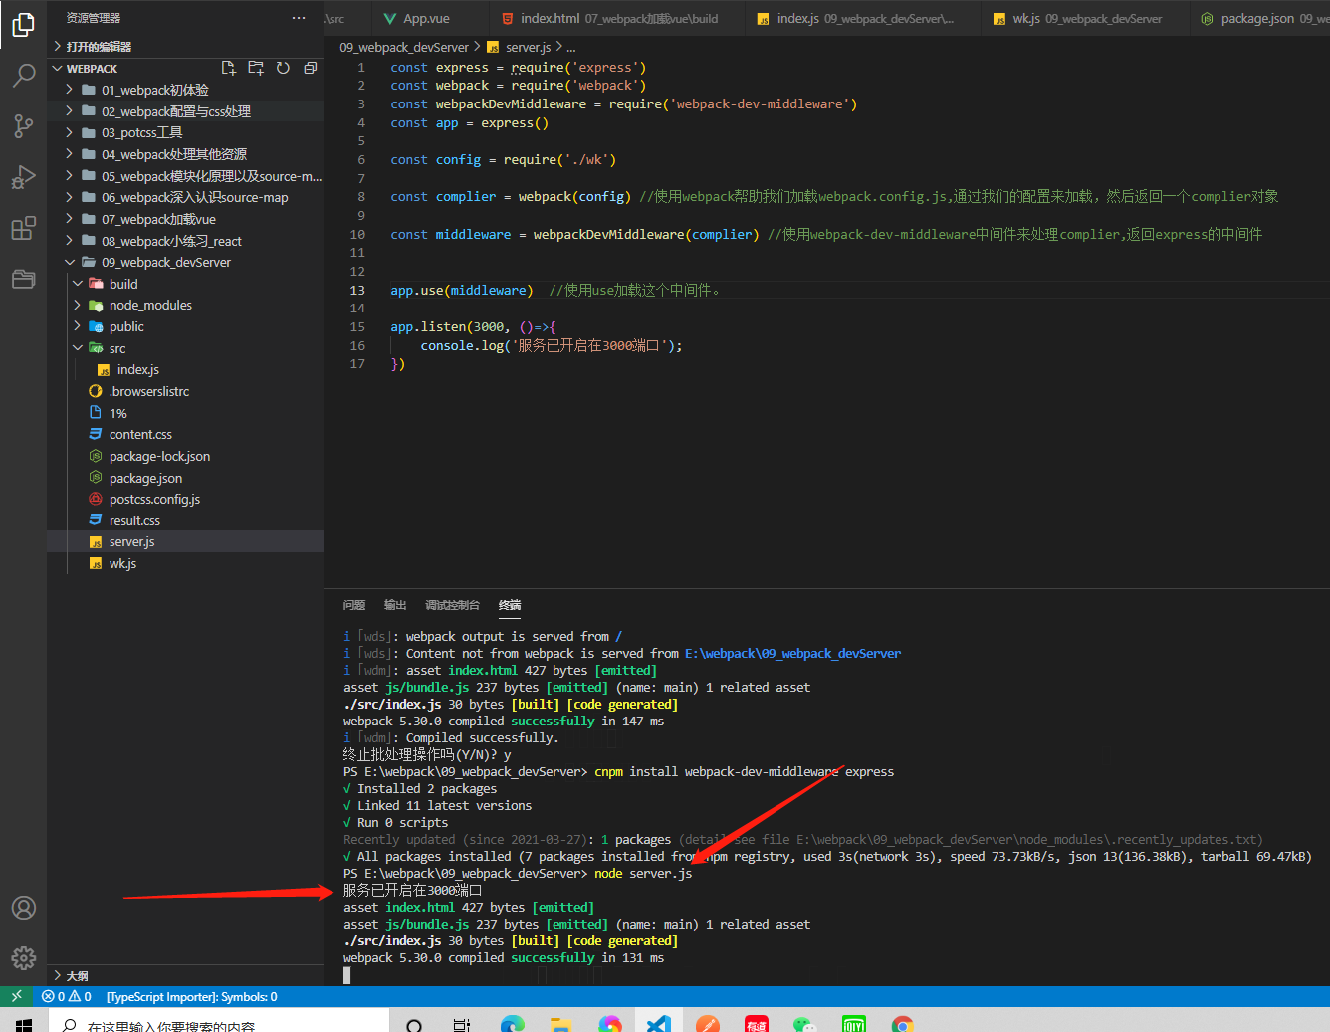The width and height of the screenshot is (1330, 1032).
Task: Open the Manage settings gear
Action: point(23,958)
